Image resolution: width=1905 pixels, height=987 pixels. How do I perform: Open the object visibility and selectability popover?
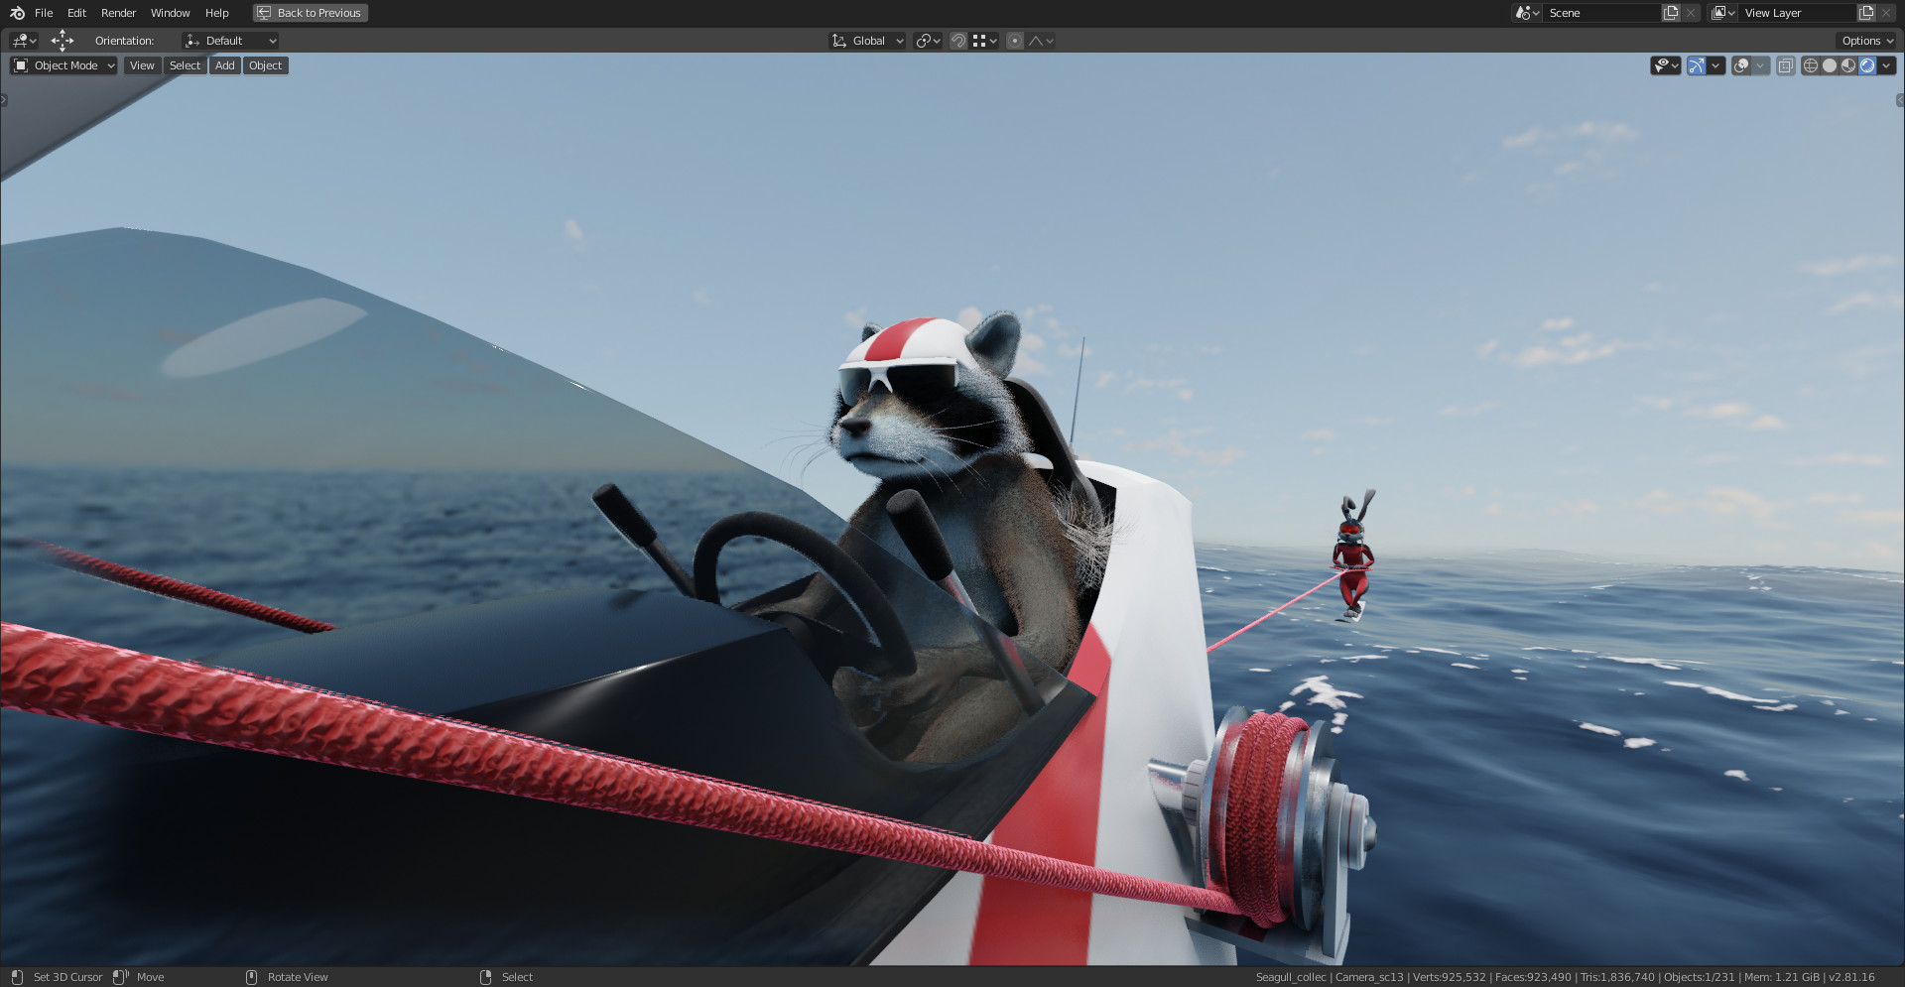[1666, 65]
